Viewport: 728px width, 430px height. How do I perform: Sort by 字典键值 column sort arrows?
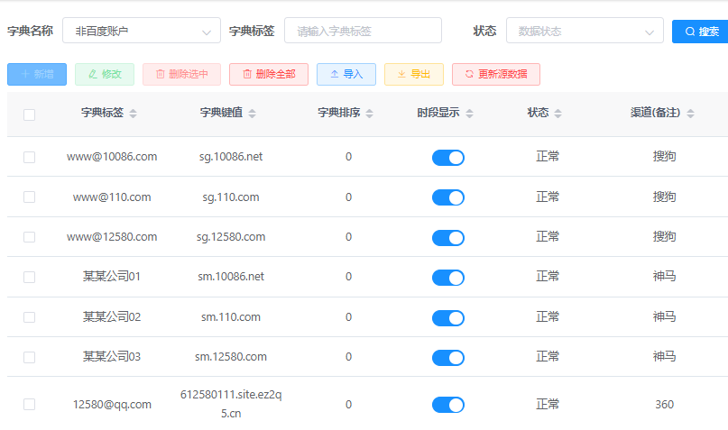252,114
